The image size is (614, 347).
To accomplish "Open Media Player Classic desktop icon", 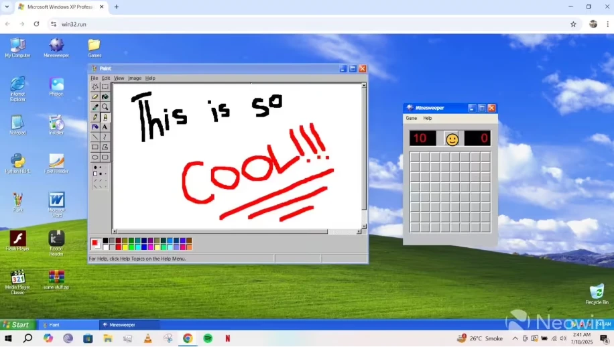I will pyautogui.click(x=17, y=281).
